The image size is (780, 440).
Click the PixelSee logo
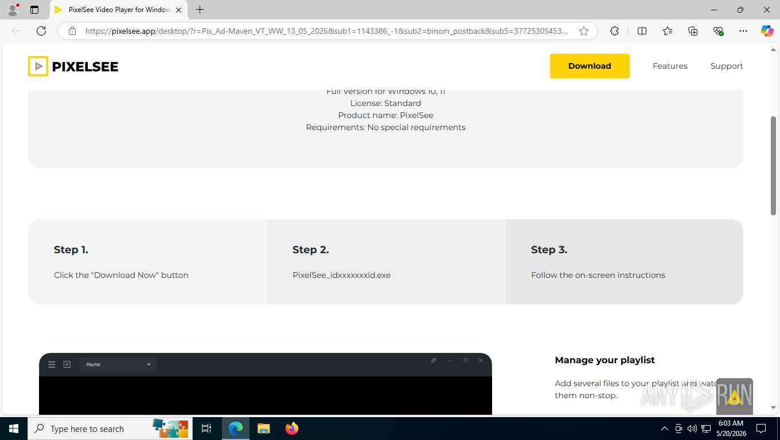73,66
